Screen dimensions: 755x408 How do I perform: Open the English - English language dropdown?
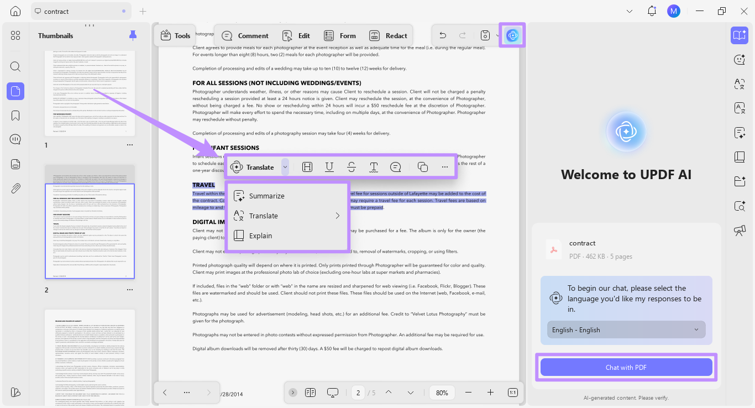(x=626, y=329)
